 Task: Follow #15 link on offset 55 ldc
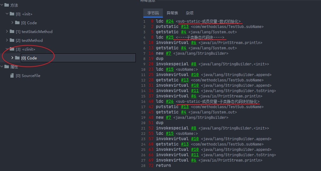[x=170, y=133]
